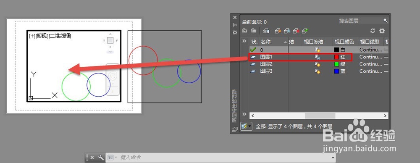The height and width of the screenshot is (163, 420).
Task: Expand the filter chevron near the scrollbar
Action: [x=244, y=114]
